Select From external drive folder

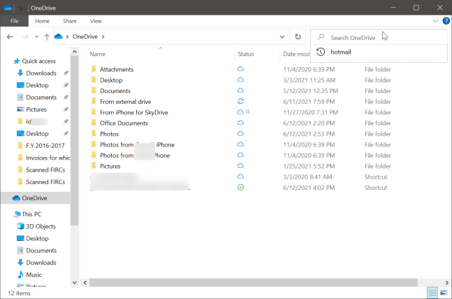coord(125,101)
